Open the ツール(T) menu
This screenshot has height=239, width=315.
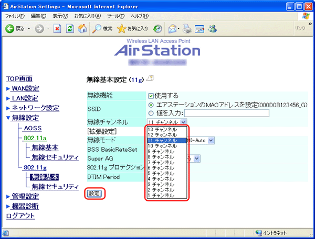point(115,16)
